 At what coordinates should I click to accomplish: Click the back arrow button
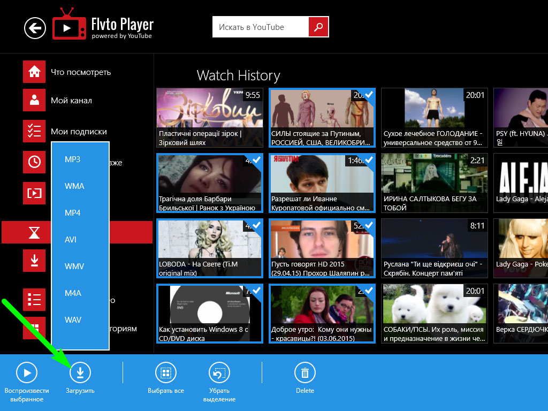(x=35, y=28)
